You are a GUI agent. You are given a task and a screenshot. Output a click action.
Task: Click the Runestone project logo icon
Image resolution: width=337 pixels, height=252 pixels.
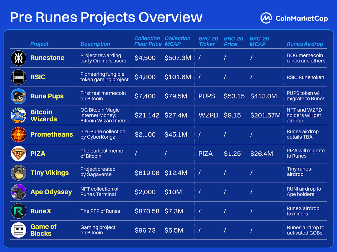coord(18,58)
